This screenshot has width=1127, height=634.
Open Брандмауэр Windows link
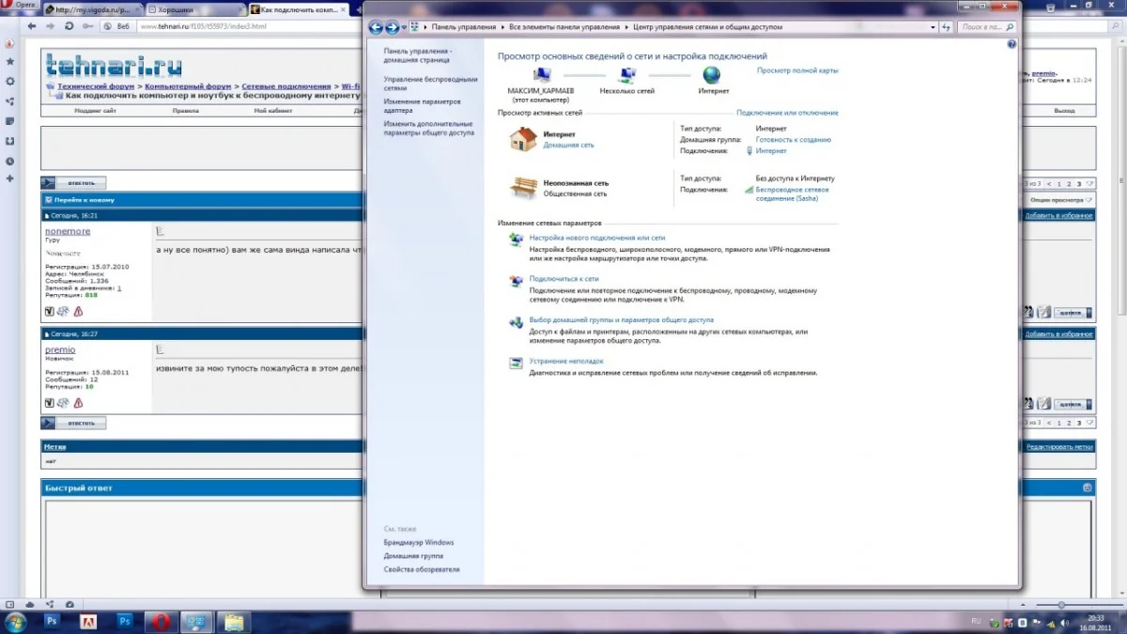(418, 543)
